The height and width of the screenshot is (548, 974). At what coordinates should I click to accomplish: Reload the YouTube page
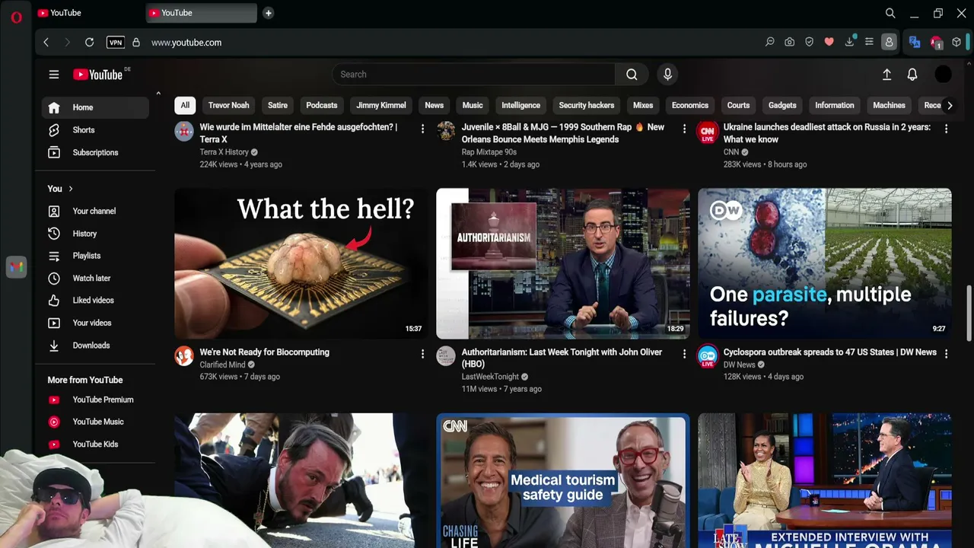tap(89, 43)
